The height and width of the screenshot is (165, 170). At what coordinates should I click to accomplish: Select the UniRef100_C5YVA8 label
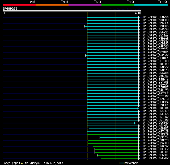tap(156, 82)
